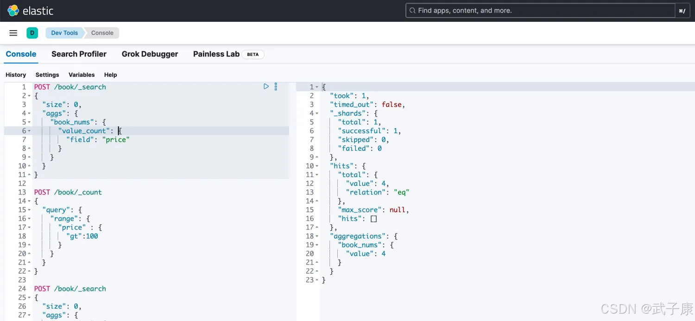Open request options three-dot icon
Viewport: 695px width, 321px height.
coord(276,86)
